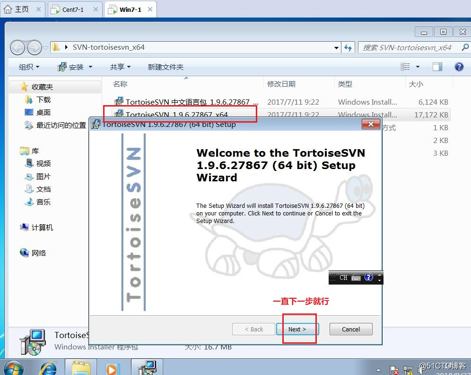Minimize the Explorer window
The width and height of the screenshot is (471, 375).
424,32
